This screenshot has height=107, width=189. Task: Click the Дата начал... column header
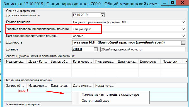click(x=60, y=86)
